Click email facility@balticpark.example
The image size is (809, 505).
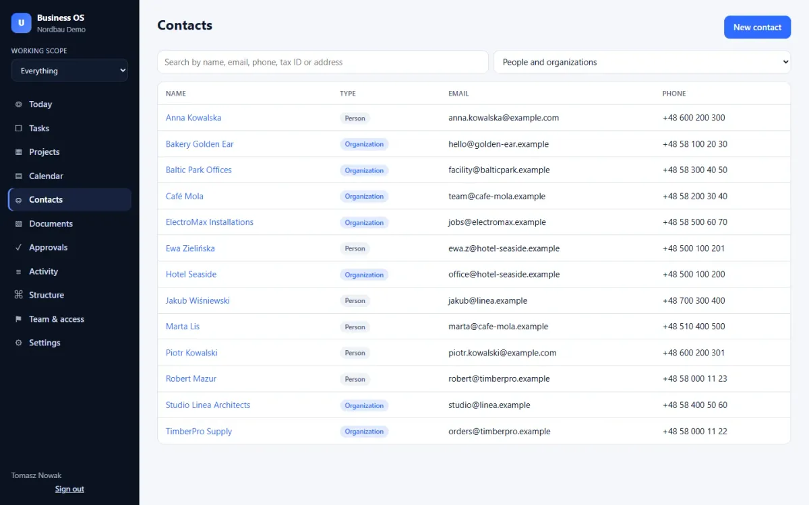499,170
